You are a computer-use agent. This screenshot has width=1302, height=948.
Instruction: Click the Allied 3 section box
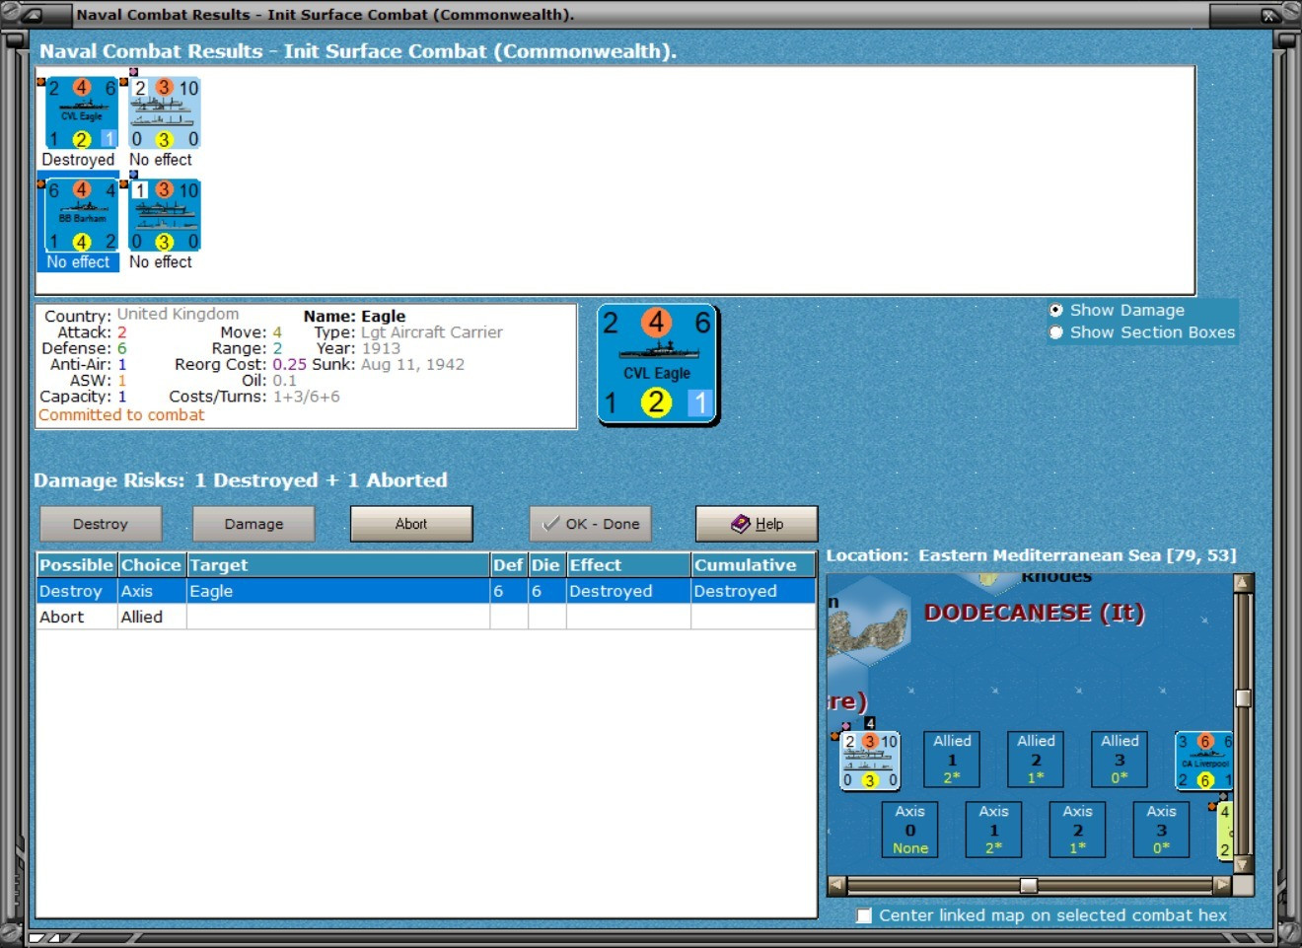click(x=1120, y=759)
